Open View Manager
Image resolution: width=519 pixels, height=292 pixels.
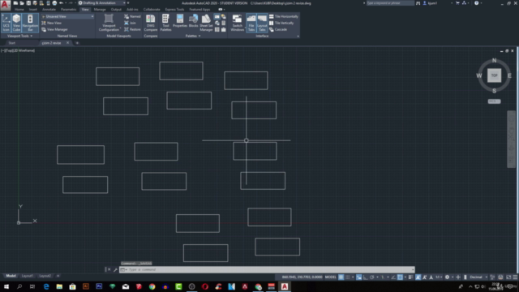coord(54,29)
